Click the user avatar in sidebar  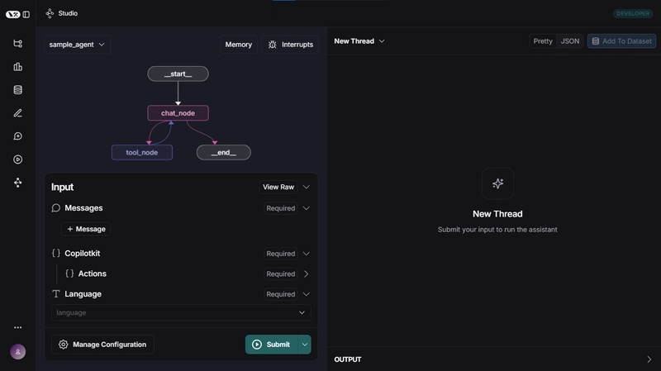17,352
